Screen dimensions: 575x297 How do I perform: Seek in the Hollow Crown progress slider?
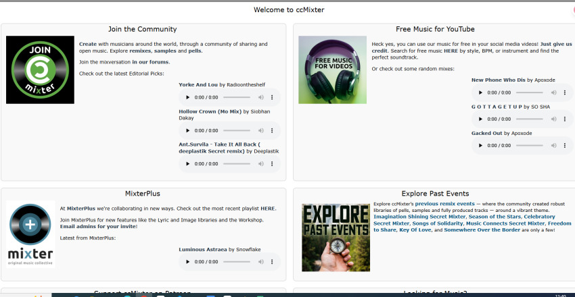coord(237,130)
